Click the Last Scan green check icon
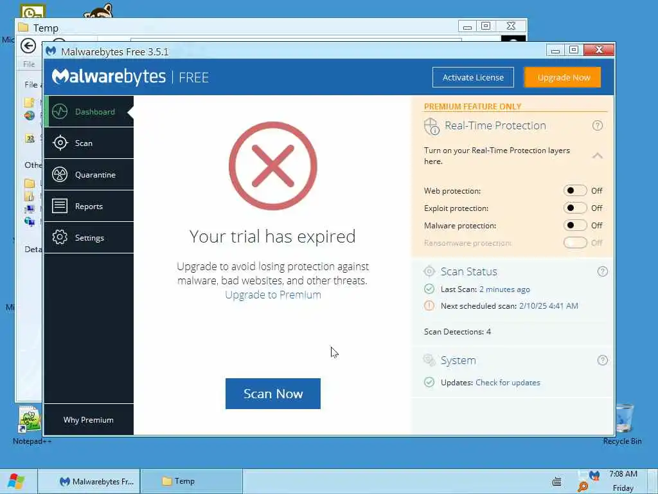 click(x=429, y=289)
